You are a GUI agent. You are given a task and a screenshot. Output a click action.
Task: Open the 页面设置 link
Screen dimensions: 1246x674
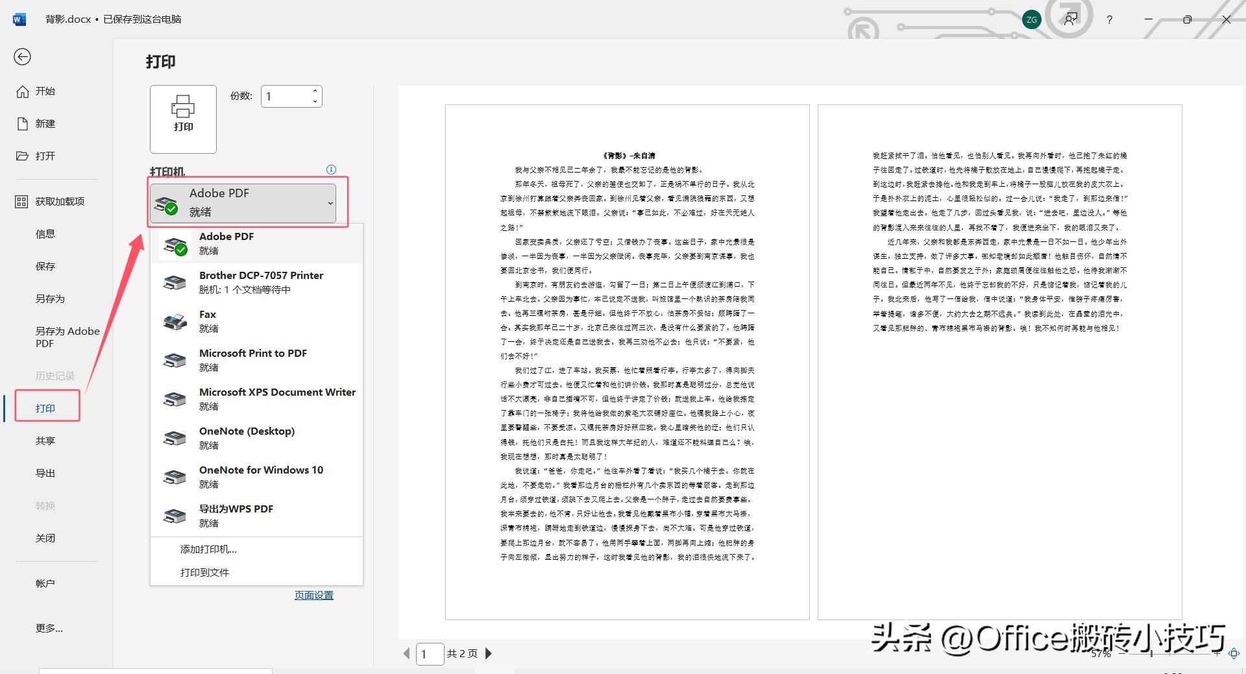click(x=314, y=596)
